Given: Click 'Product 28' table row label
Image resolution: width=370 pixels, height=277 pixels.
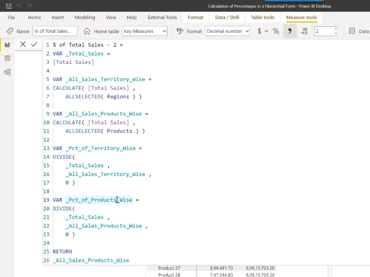Looking at the screenshot, I should (x=169, y=275).
